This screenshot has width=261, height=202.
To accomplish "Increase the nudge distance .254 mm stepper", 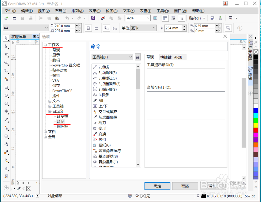I will coord(184,27).
